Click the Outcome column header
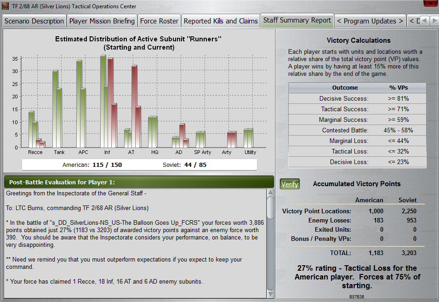This screenshot has height=302, width=439. (345, 88)
